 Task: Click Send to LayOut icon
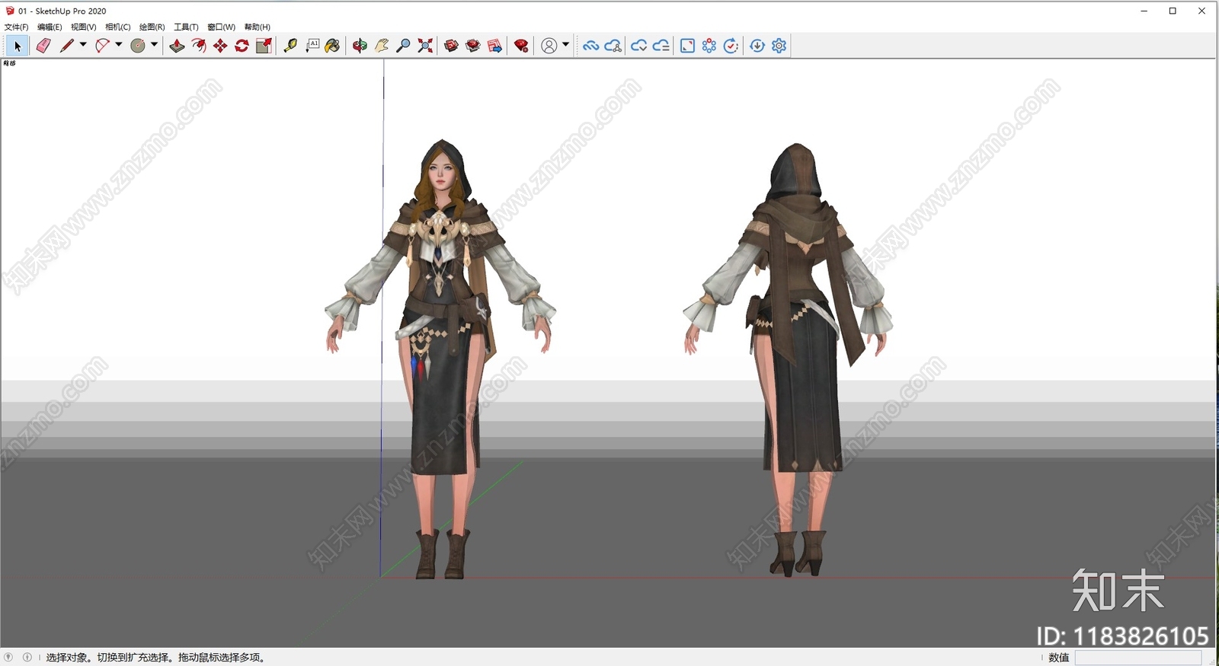[494, 46]
